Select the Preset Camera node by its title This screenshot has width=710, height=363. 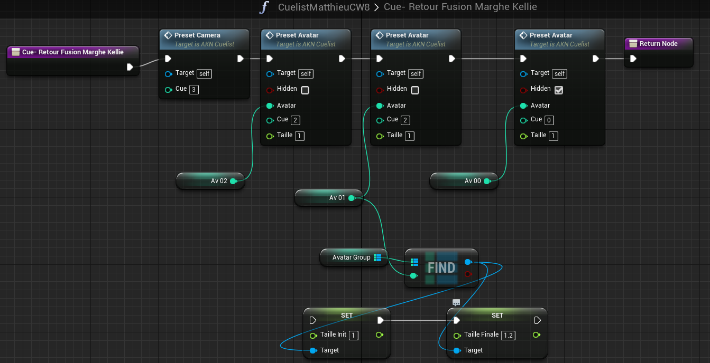197,35
